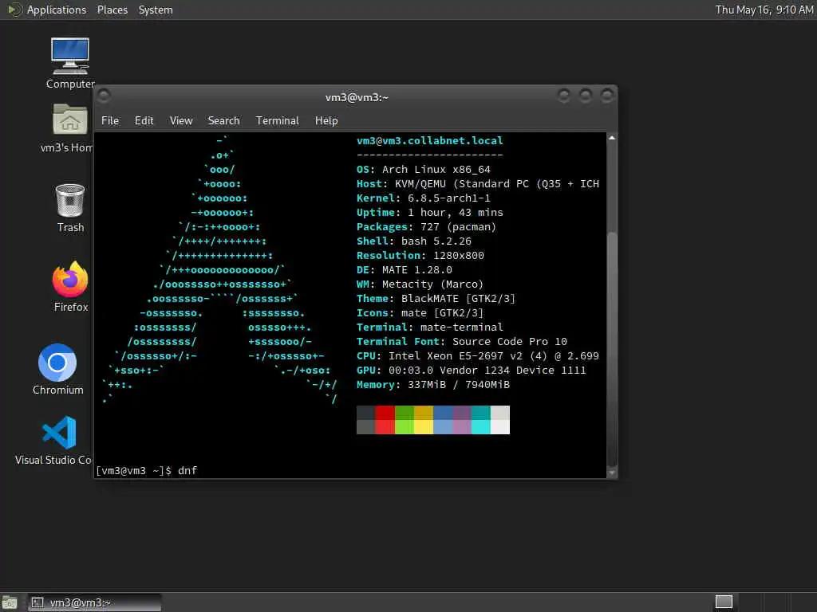
Task: Maximize the terminal window
Action: [x=585, y=96]
